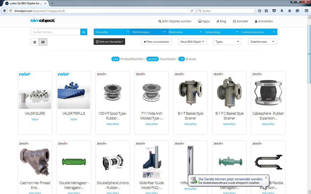
Task: Open Apps in the top navigation
Action: [204, 21]
